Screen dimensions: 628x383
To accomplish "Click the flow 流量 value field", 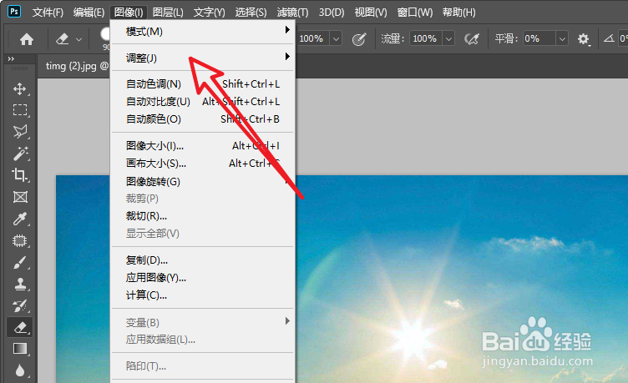I will point(426,39).
